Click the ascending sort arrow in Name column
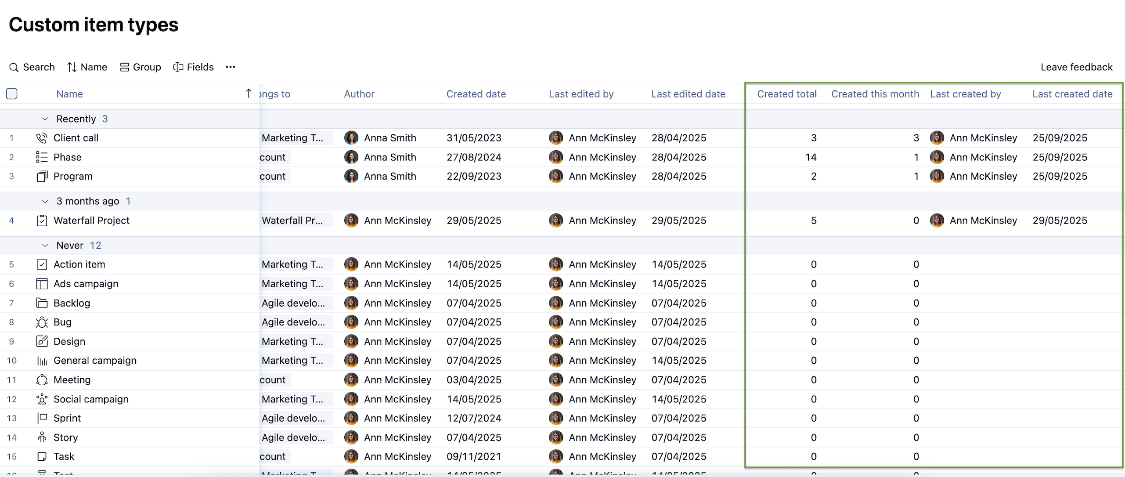Image resolution: width=1125 pixels, height=477 pixels. click(249, 94)
